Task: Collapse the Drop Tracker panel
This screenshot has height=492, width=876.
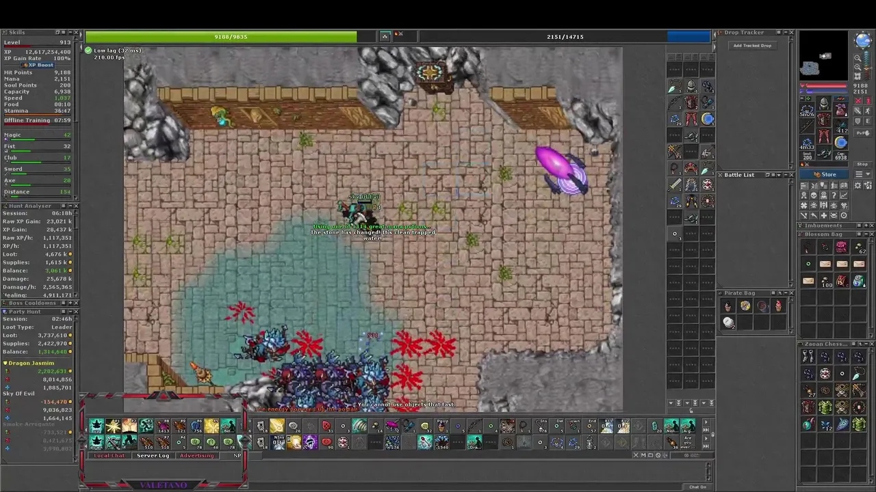Action: (786, 32)
